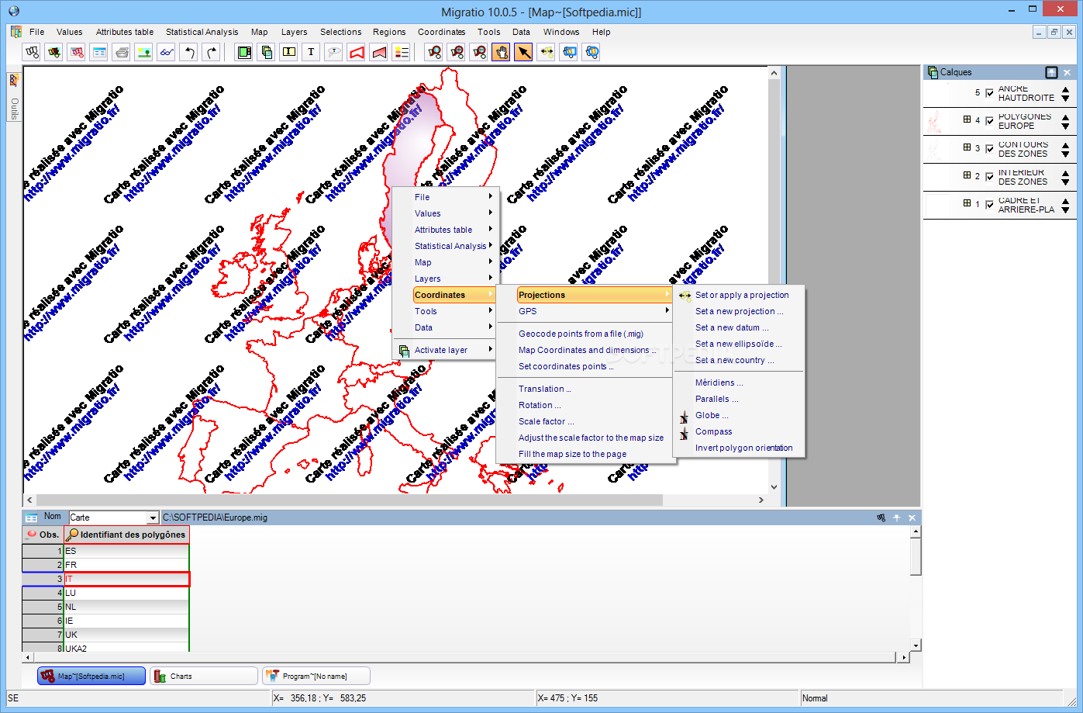The width and height of the screenshot is (1083, 713).
Task: Click the chart line toolbar icon
Action: pyautogui.click(x=166, y=52)
